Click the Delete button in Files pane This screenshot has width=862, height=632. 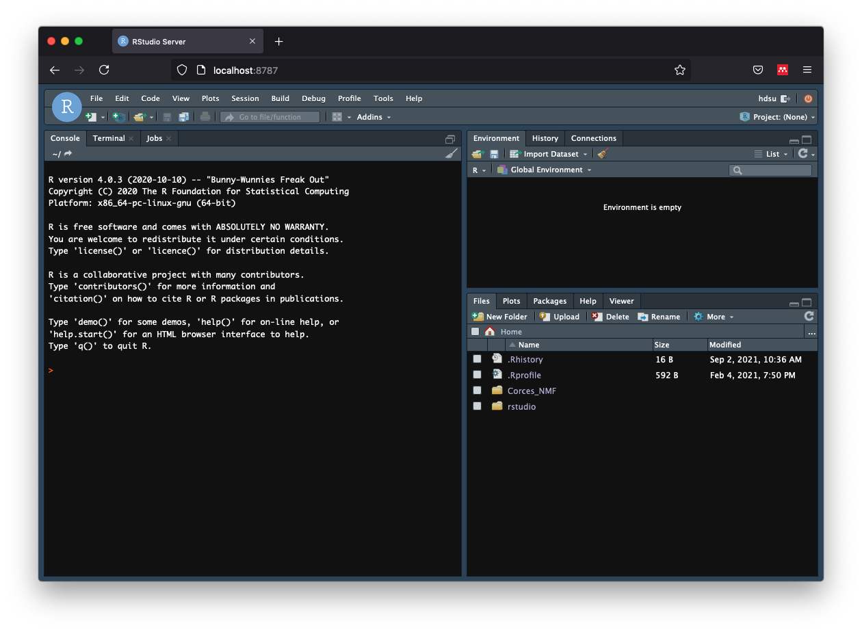point(610,317)
